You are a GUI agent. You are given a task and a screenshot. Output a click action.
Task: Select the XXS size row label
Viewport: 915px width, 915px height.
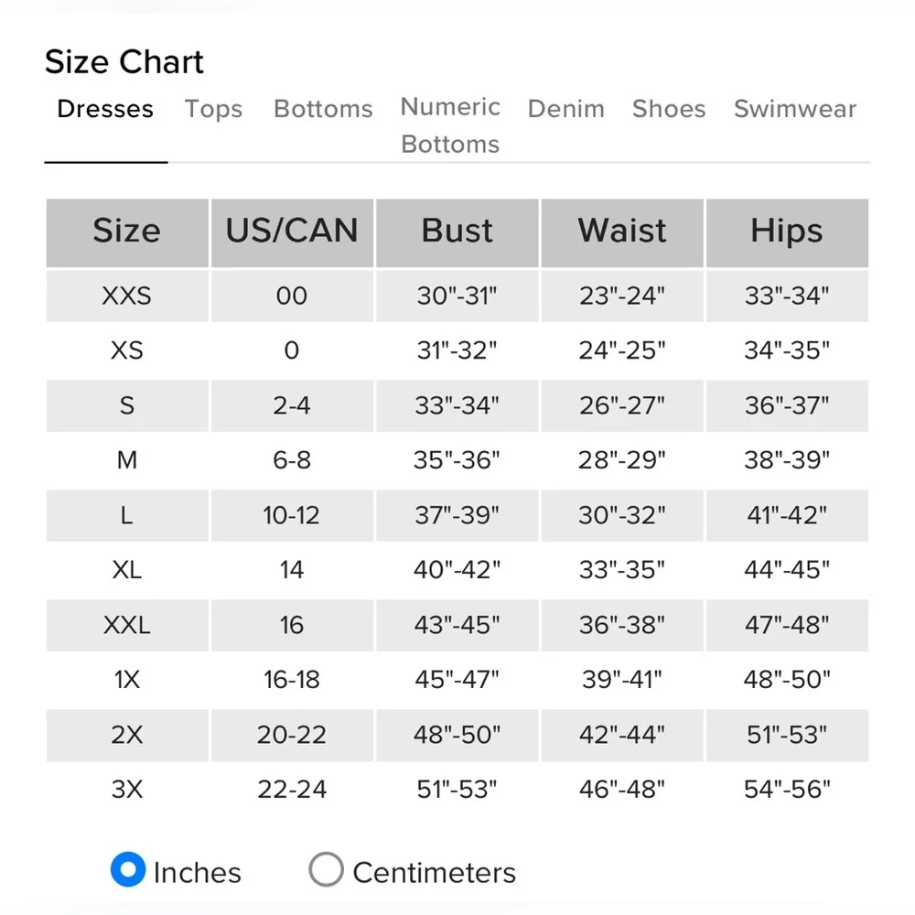[126, 296]
